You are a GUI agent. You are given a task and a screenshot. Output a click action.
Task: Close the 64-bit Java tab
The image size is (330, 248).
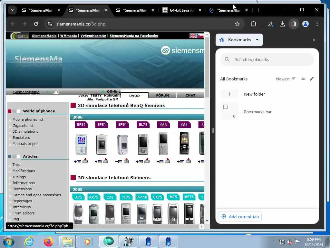[x=200, y=10]
